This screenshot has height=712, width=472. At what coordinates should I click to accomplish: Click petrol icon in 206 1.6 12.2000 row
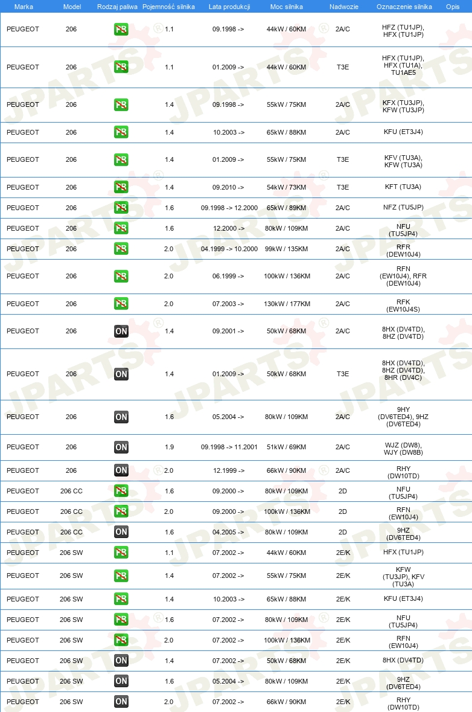click(121, 228)
